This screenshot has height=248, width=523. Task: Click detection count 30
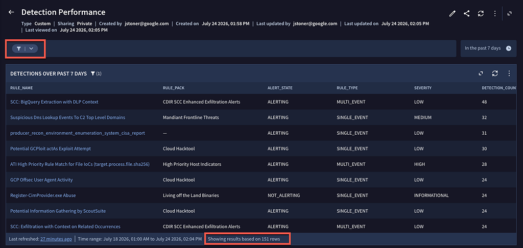click(484, 148)
